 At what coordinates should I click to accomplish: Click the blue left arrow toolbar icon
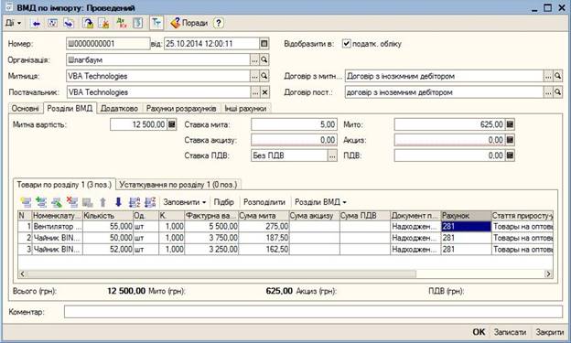pos(36,23)
